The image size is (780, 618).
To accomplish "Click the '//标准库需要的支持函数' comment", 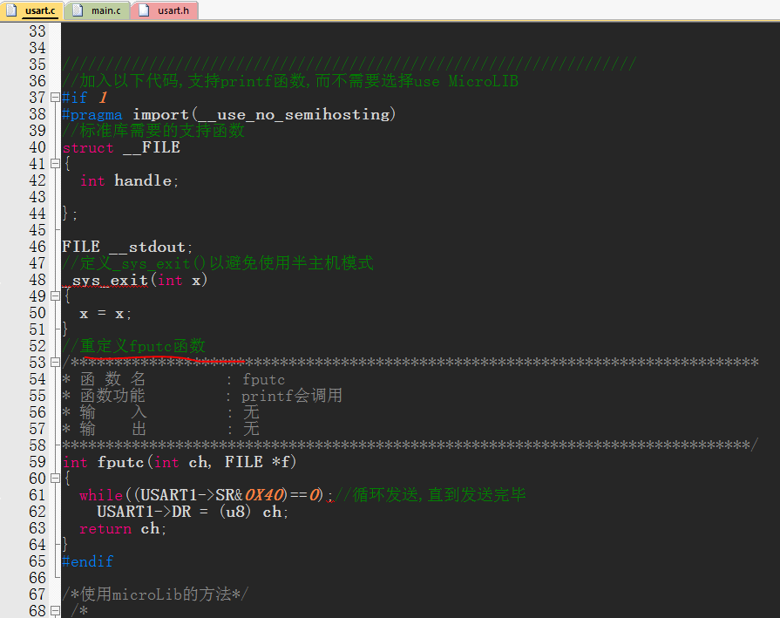I will click(153, 131).
